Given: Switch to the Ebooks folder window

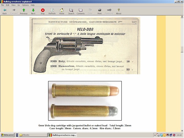Looking at the screenshot, I should coord(33,135).
